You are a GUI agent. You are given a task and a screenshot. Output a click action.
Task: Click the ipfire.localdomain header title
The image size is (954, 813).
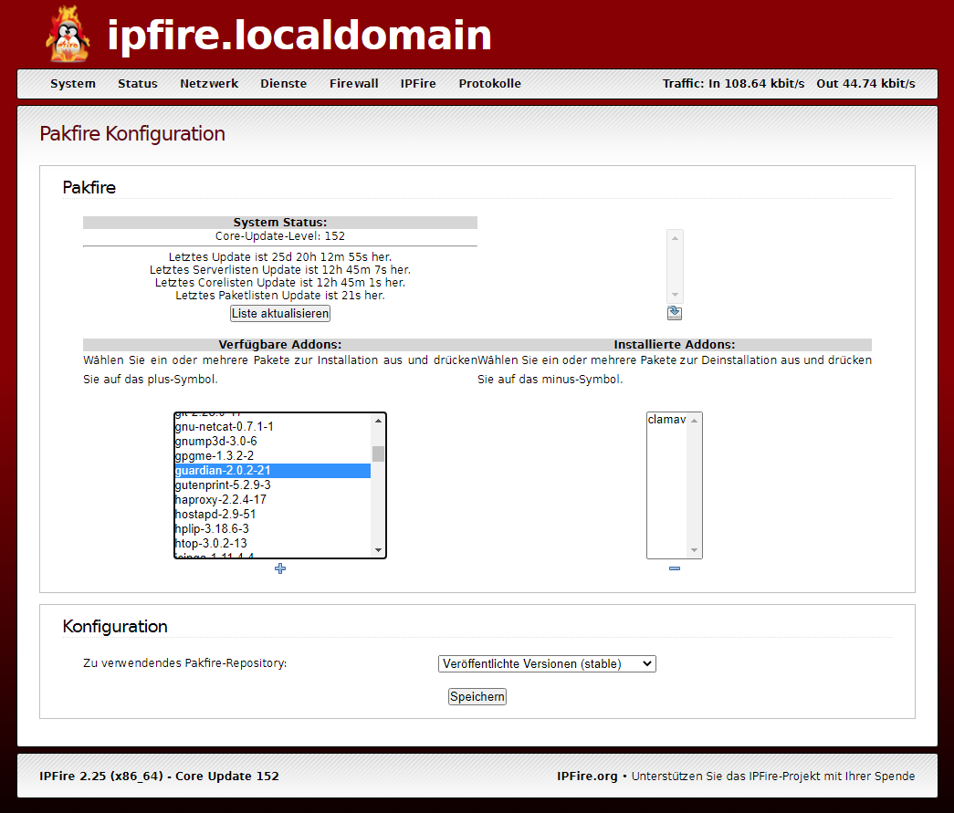[299, 35]
